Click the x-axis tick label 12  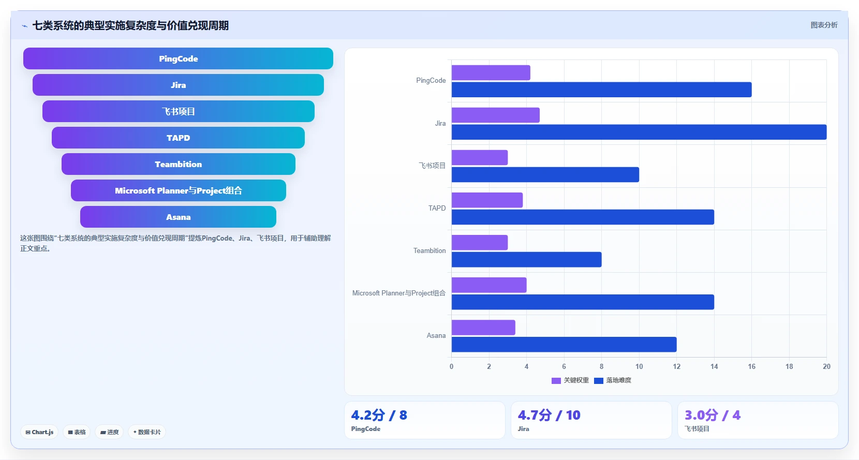coord(676,366)
